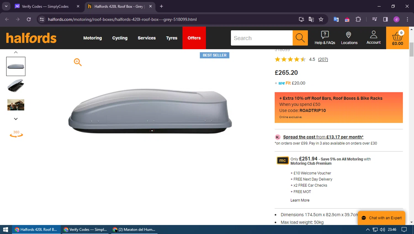Image resolution: width=414 pixels, height=234 pixels.
Task: Open taskbar Maraton del Hum... window
Action: (x=134, y=230)
